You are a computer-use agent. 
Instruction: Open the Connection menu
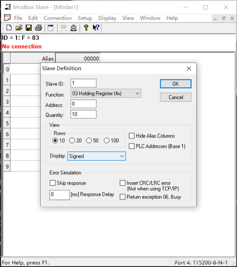tap(58, 18)
